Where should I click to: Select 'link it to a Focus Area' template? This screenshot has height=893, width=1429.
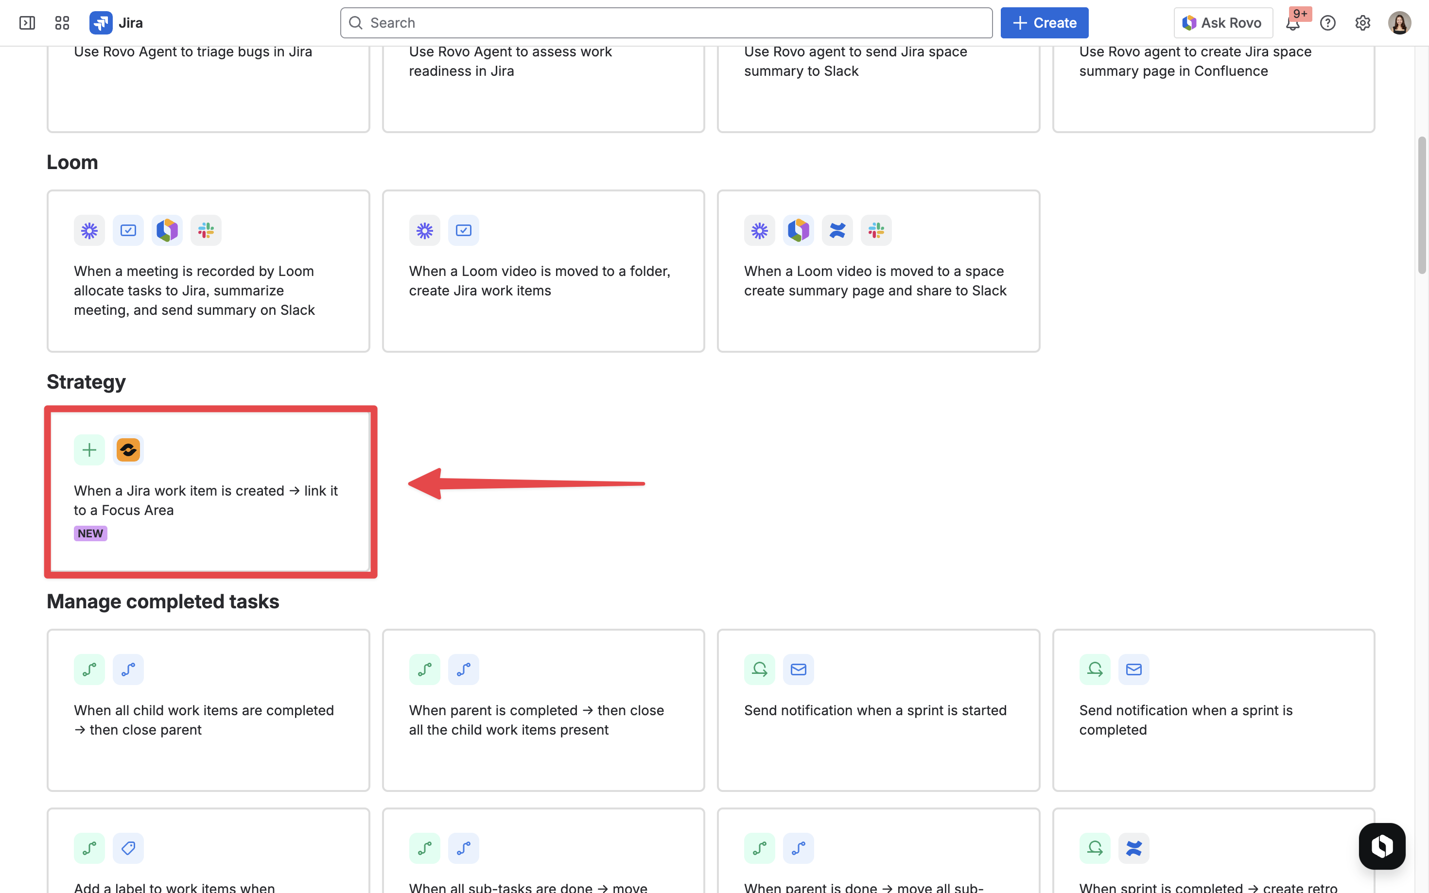tap(208, 491)
